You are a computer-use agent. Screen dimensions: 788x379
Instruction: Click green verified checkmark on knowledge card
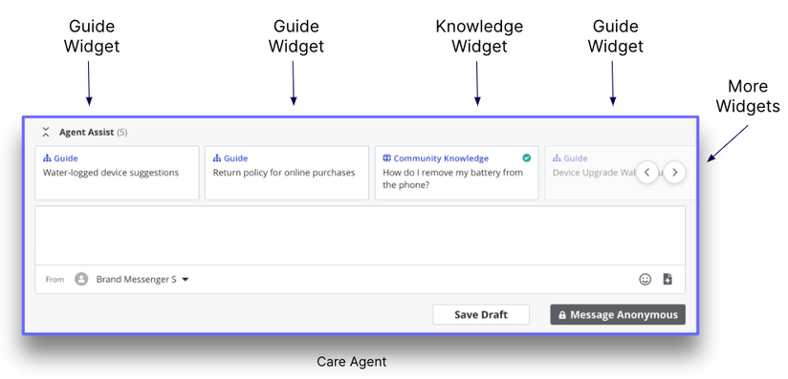[x=526, y=158]
